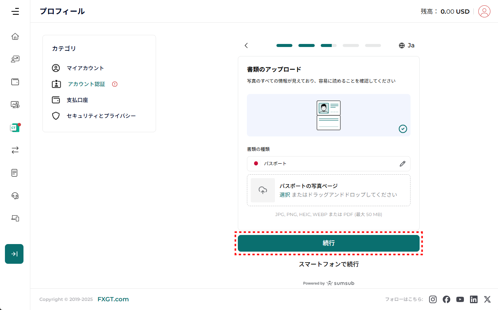Edit document type パスポート field
Screen dimensions: 498x310
[402, 164]
